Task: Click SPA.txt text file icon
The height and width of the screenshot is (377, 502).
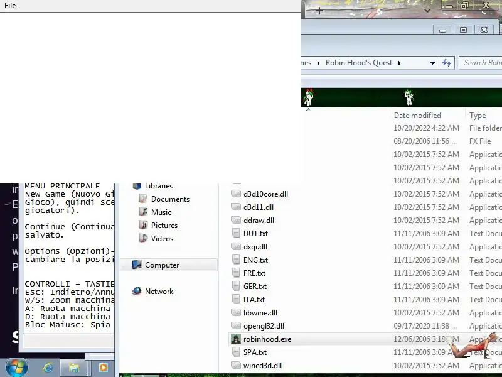Action: tap(236, 352)
